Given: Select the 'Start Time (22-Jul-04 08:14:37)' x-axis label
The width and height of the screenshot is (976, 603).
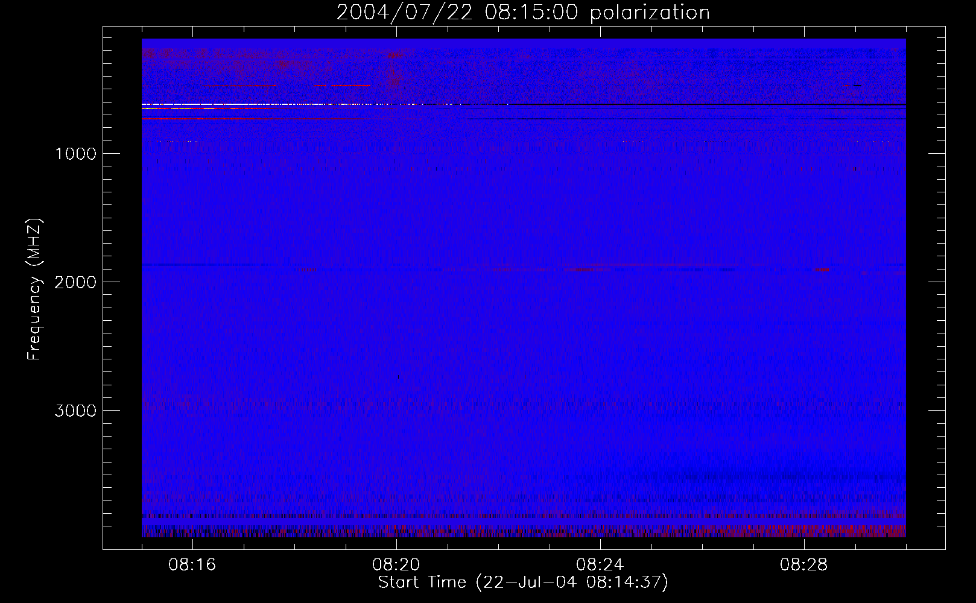Looking at the screenshot, I should point(523,583).
